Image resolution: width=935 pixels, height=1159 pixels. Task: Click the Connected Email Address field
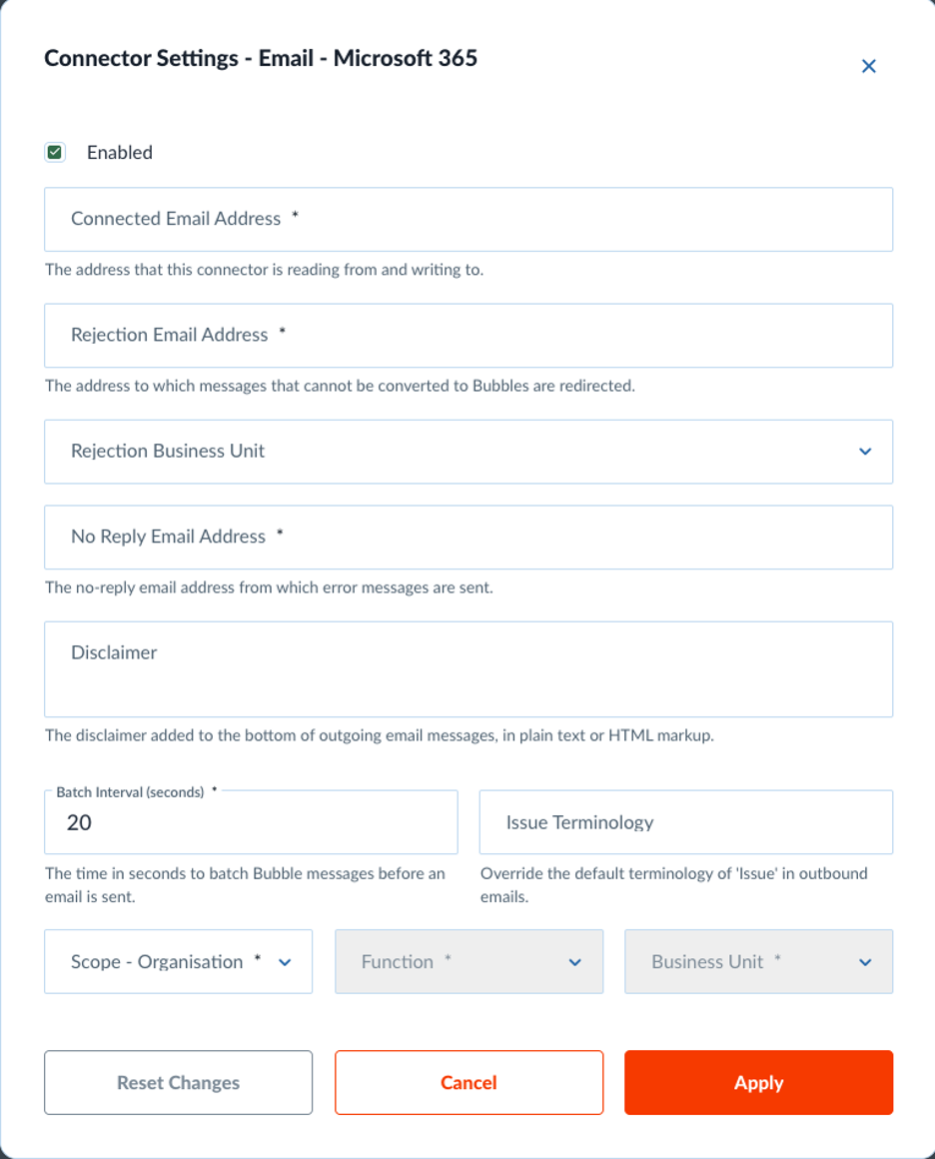click(x=467, y=220)
